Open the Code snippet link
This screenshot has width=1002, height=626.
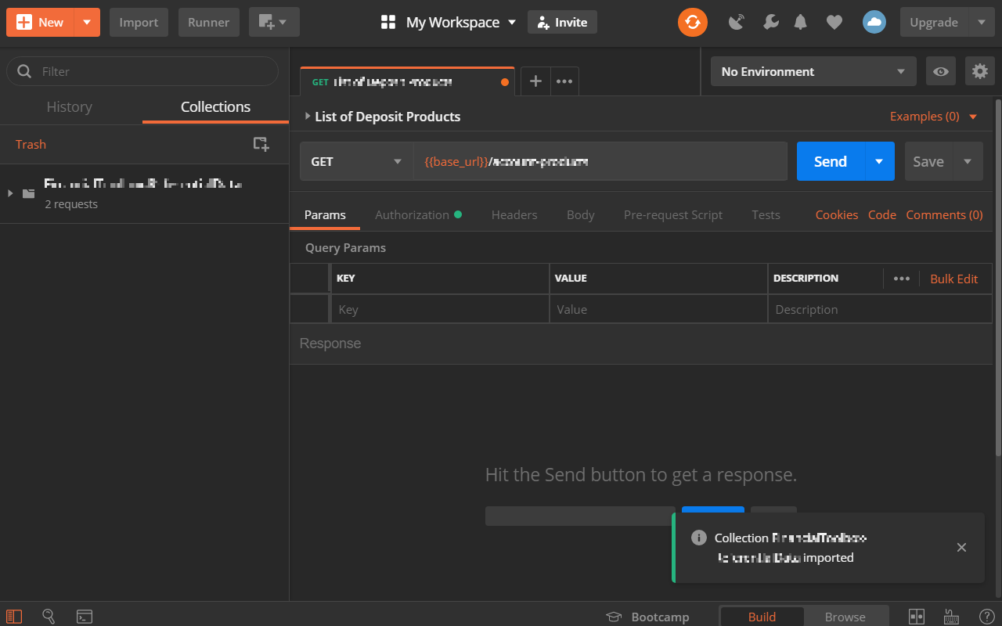882,214
